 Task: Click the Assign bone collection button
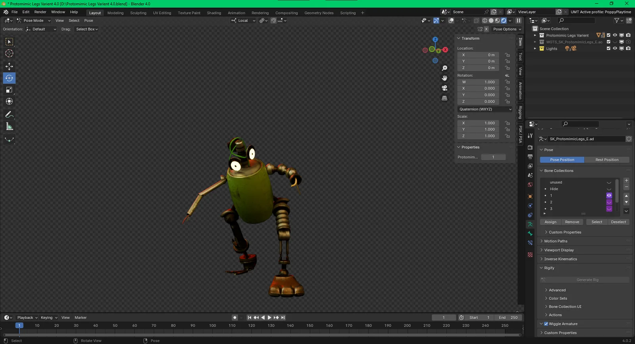[x=550, y=222]
